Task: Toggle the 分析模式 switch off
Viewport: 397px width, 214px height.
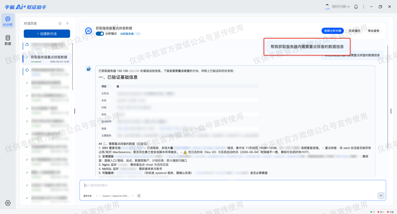Action: (100, 34)
